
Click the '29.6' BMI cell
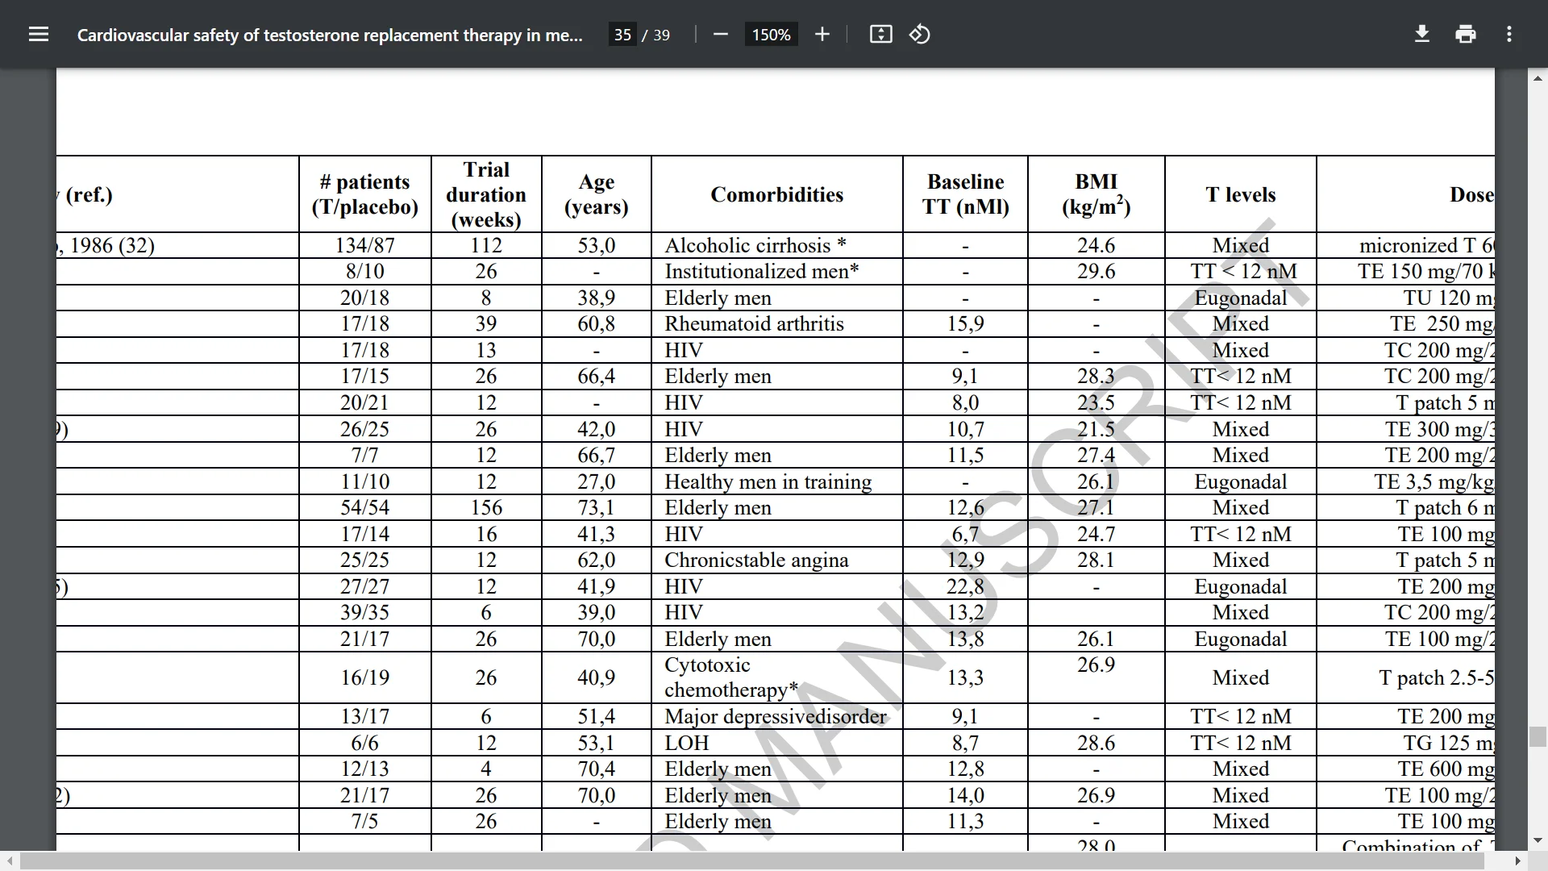point(1096,271)
